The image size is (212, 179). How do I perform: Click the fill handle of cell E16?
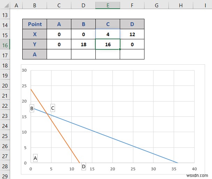pyautogui.click(x=120, y=49)
